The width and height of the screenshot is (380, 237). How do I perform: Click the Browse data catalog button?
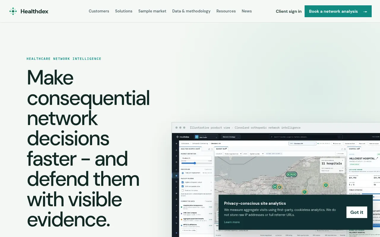[x=189, y=230]
